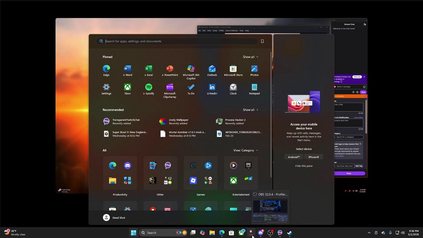Click the Chat button in Stream Chat
The height and width of the screenshot is (238, 423).
click(363, 92)
